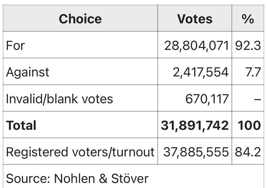Click the bold 100 percent cell
Viewport: 267px width, 188px height.
pyautogui.click(x=249, y=125)
